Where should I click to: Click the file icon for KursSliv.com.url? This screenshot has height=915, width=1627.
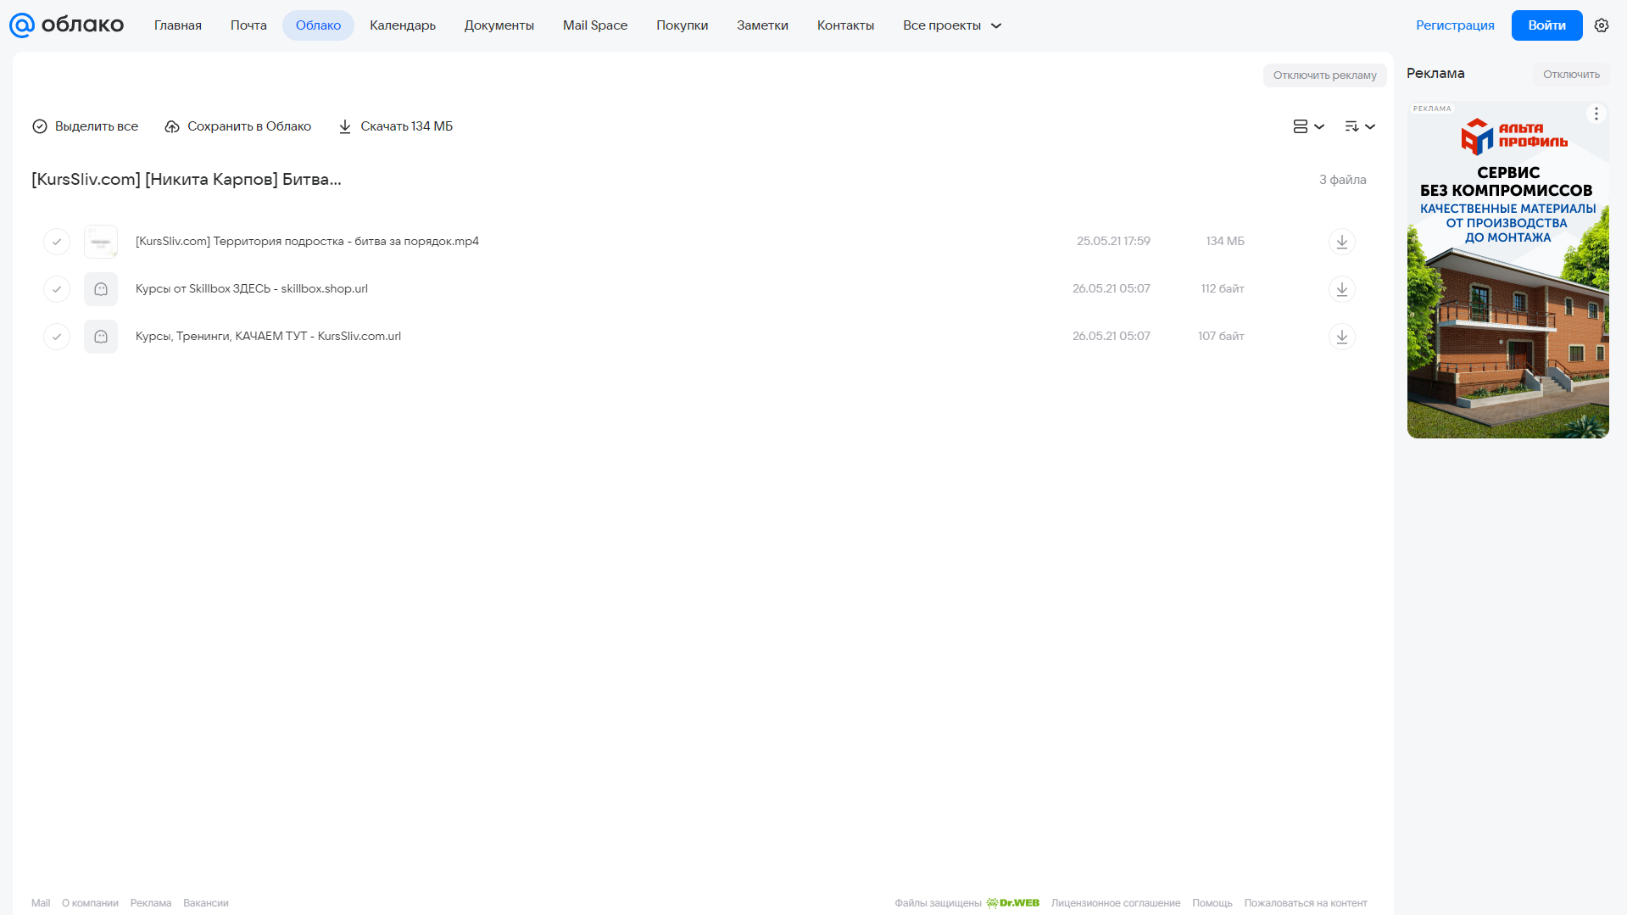101,337
